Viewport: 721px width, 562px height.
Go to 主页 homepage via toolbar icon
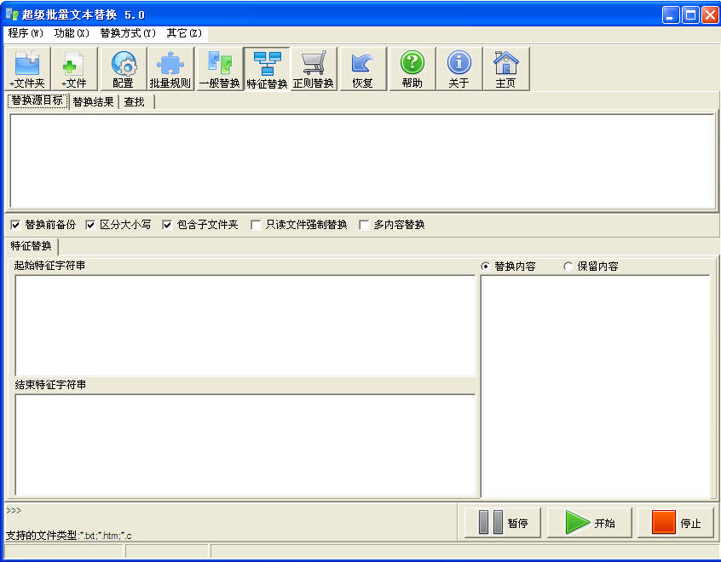pos(505,68)
